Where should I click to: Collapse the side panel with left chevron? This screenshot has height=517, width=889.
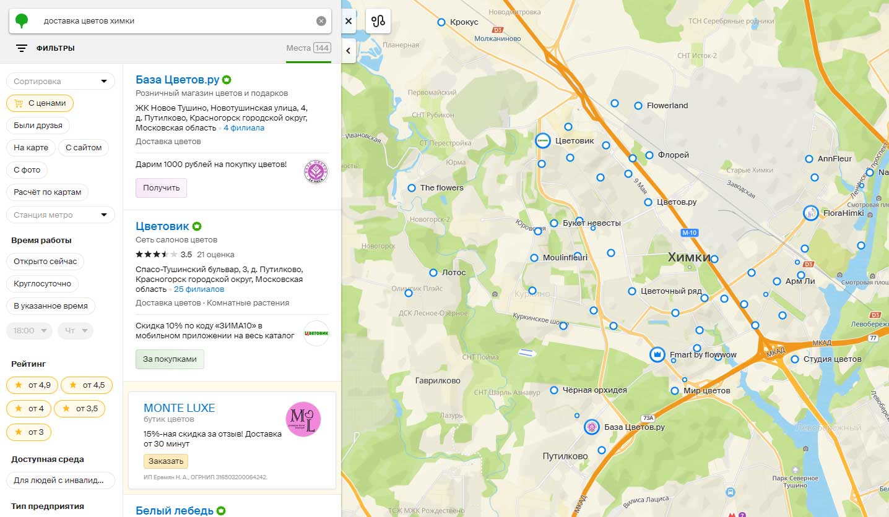tap(348, 51)
